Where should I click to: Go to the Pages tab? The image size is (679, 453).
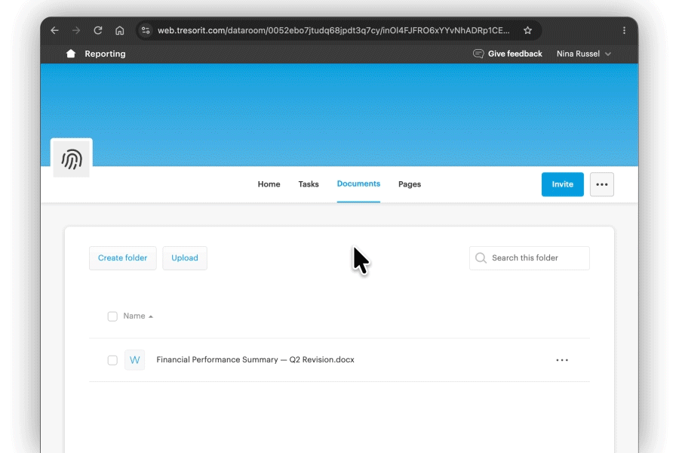click(409, 184)
